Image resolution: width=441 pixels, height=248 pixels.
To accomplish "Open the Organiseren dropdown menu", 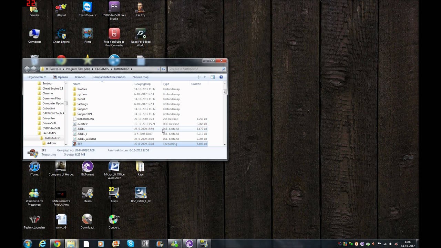I will 37,77.
